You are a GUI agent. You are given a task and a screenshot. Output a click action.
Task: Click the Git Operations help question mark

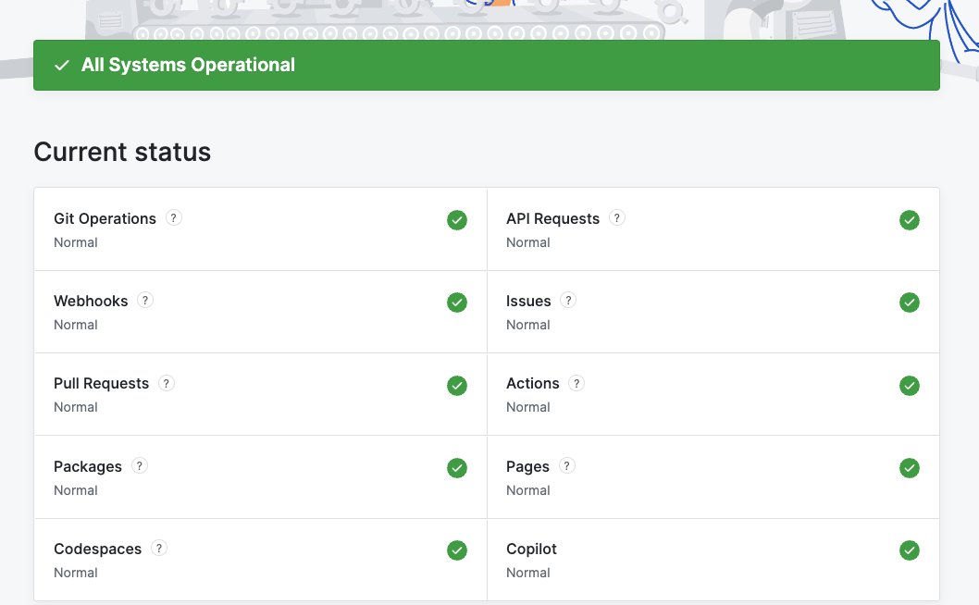[174, 218]
